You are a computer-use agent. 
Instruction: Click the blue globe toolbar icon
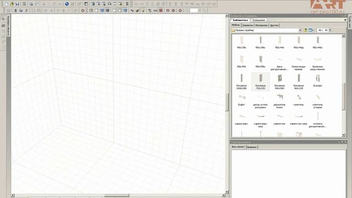pyautogui.click(x=67, y=4)
